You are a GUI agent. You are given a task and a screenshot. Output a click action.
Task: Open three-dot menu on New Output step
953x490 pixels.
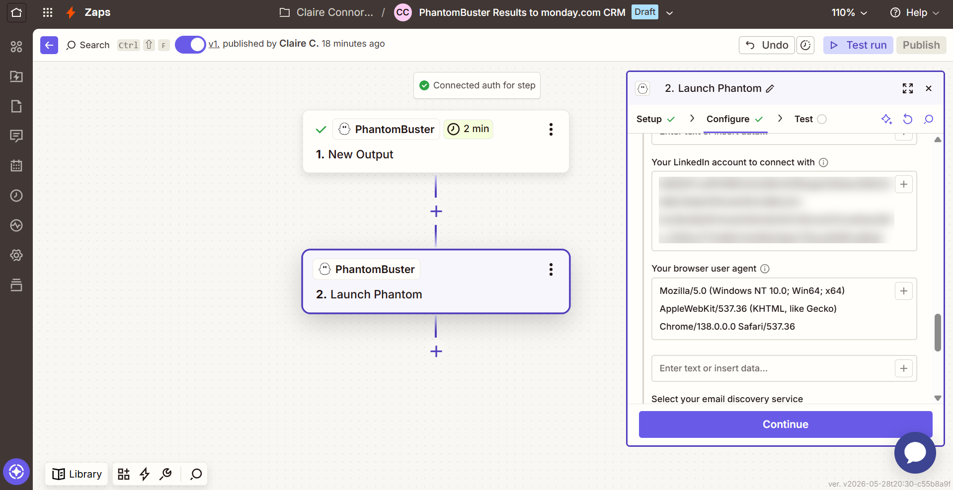551,130
